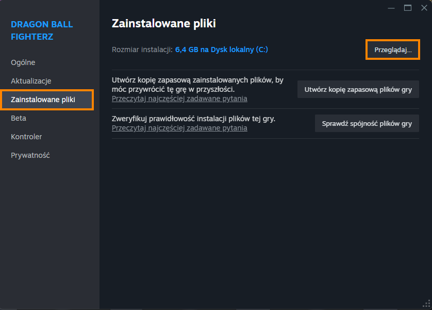Screen dimensions: 432x310
Task: Open the Kontroler settings tab
Action: [x=26, y=137]
